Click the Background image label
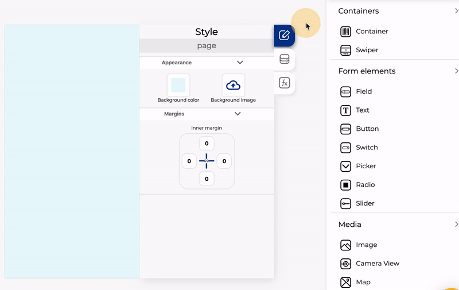Image resolution: width=459 pixels, height=290 pixels. pyautogui.click(x=234, y=100)
